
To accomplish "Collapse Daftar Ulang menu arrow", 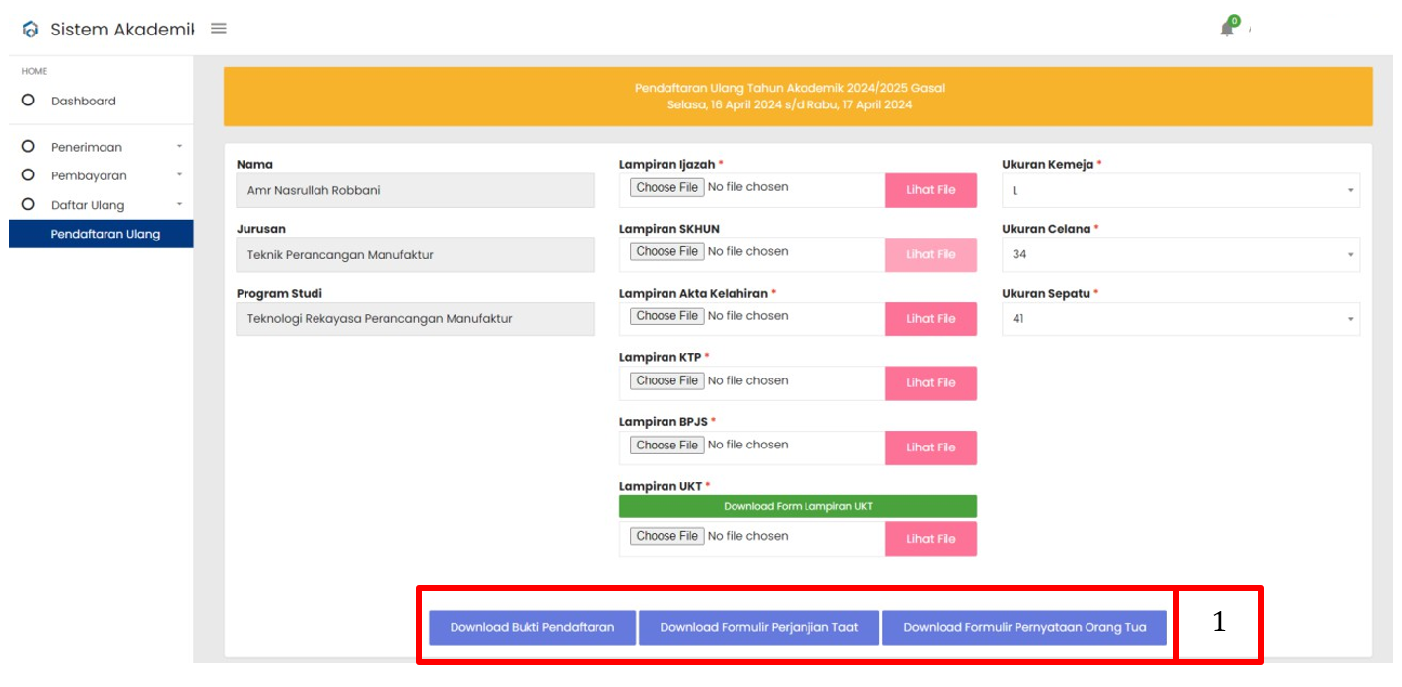I will tap(179, 205).
